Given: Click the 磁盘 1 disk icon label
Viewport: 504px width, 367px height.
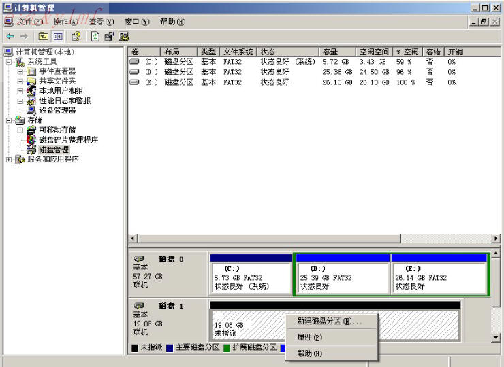Looking at the screenshot, I should click(x=139, y=307).
